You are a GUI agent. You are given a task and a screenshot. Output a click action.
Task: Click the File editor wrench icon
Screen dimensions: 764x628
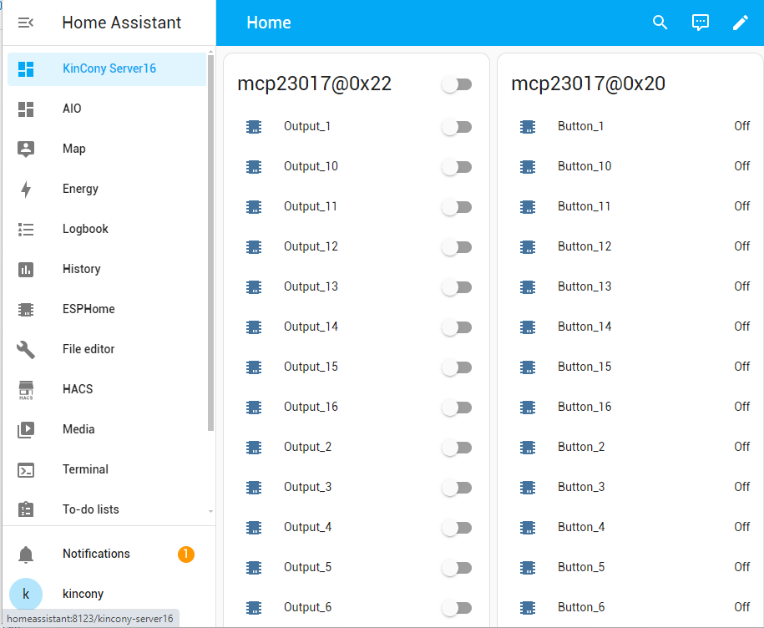26,349
